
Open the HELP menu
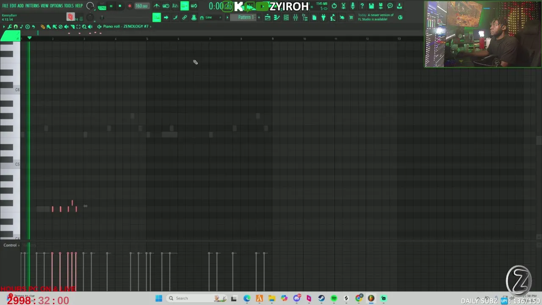coord(79,6)
